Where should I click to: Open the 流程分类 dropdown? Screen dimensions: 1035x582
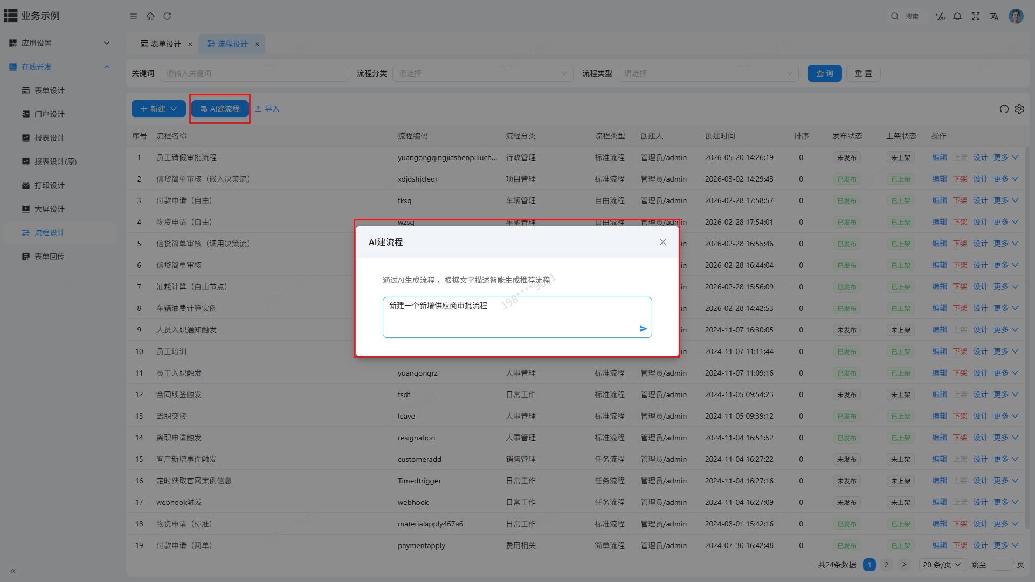(x=482, y=73)
